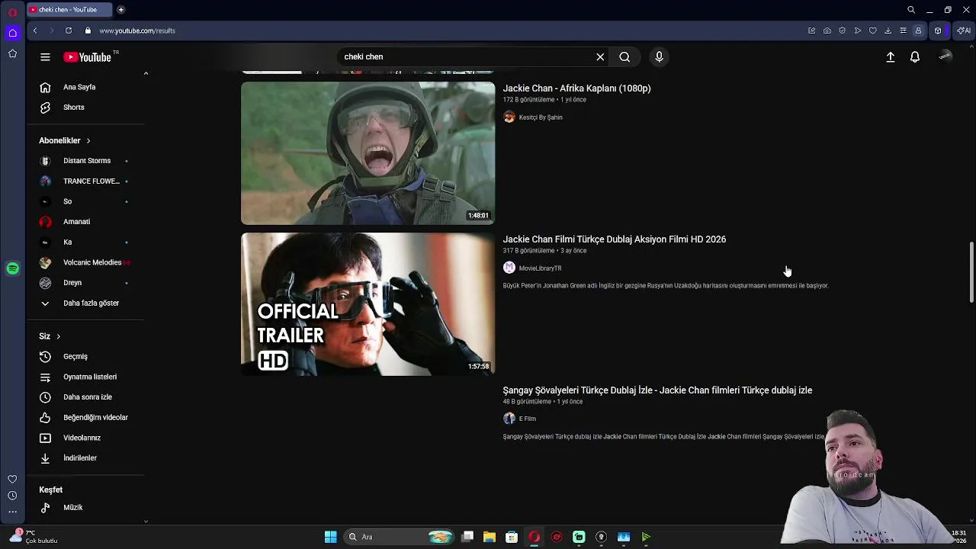The image size is (976, 549).
Task: Click the www.youtube.com/results address bar
Action: [x=137, y=30]
